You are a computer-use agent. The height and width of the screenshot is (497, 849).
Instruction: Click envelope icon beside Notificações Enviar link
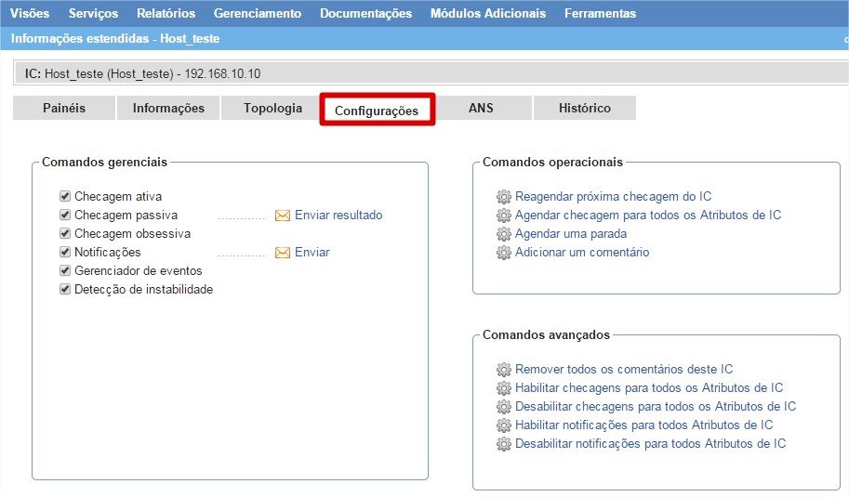(x=283, y=253)
